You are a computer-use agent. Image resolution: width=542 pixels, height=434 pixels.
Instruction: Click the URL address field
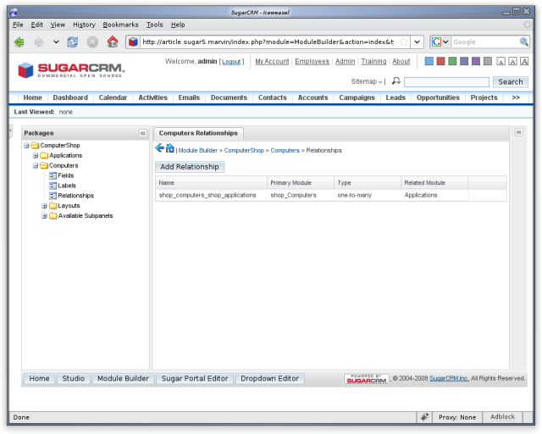[x=268, y=42]
